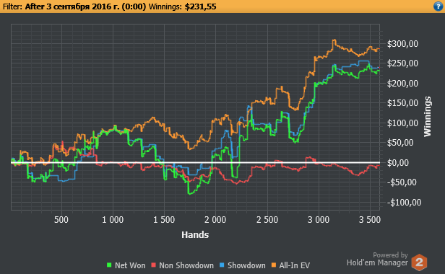Toggle the blue Showdown legend swatch

click(222, 265)
